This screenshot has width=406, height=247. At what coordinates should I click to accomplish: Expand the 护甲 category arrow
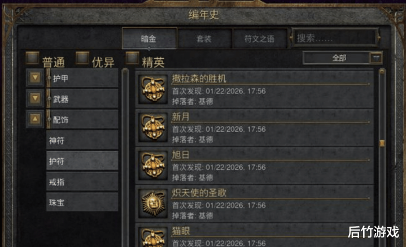click(x=35, y=77)
